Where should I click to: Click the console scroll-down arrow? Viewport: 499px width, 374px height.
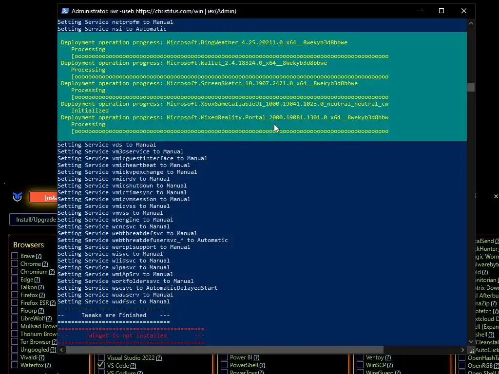471,342
